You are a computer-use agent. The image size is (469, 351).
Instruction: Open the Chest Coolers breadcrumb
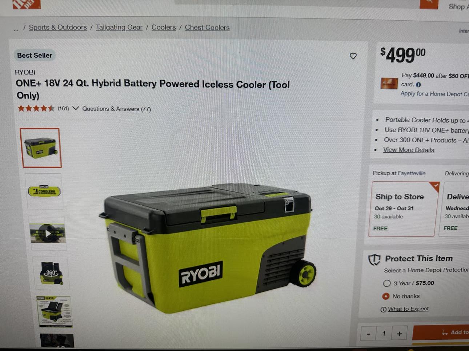207,28
